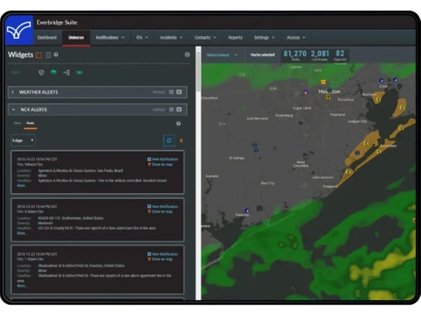
Task: Open the Incidents dropdown menu
Action: point(171,37)
